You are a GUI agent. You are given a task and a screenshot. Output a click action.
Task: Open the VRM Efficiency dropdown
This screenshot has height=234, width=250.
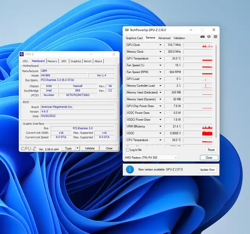(x=161, y=126)
